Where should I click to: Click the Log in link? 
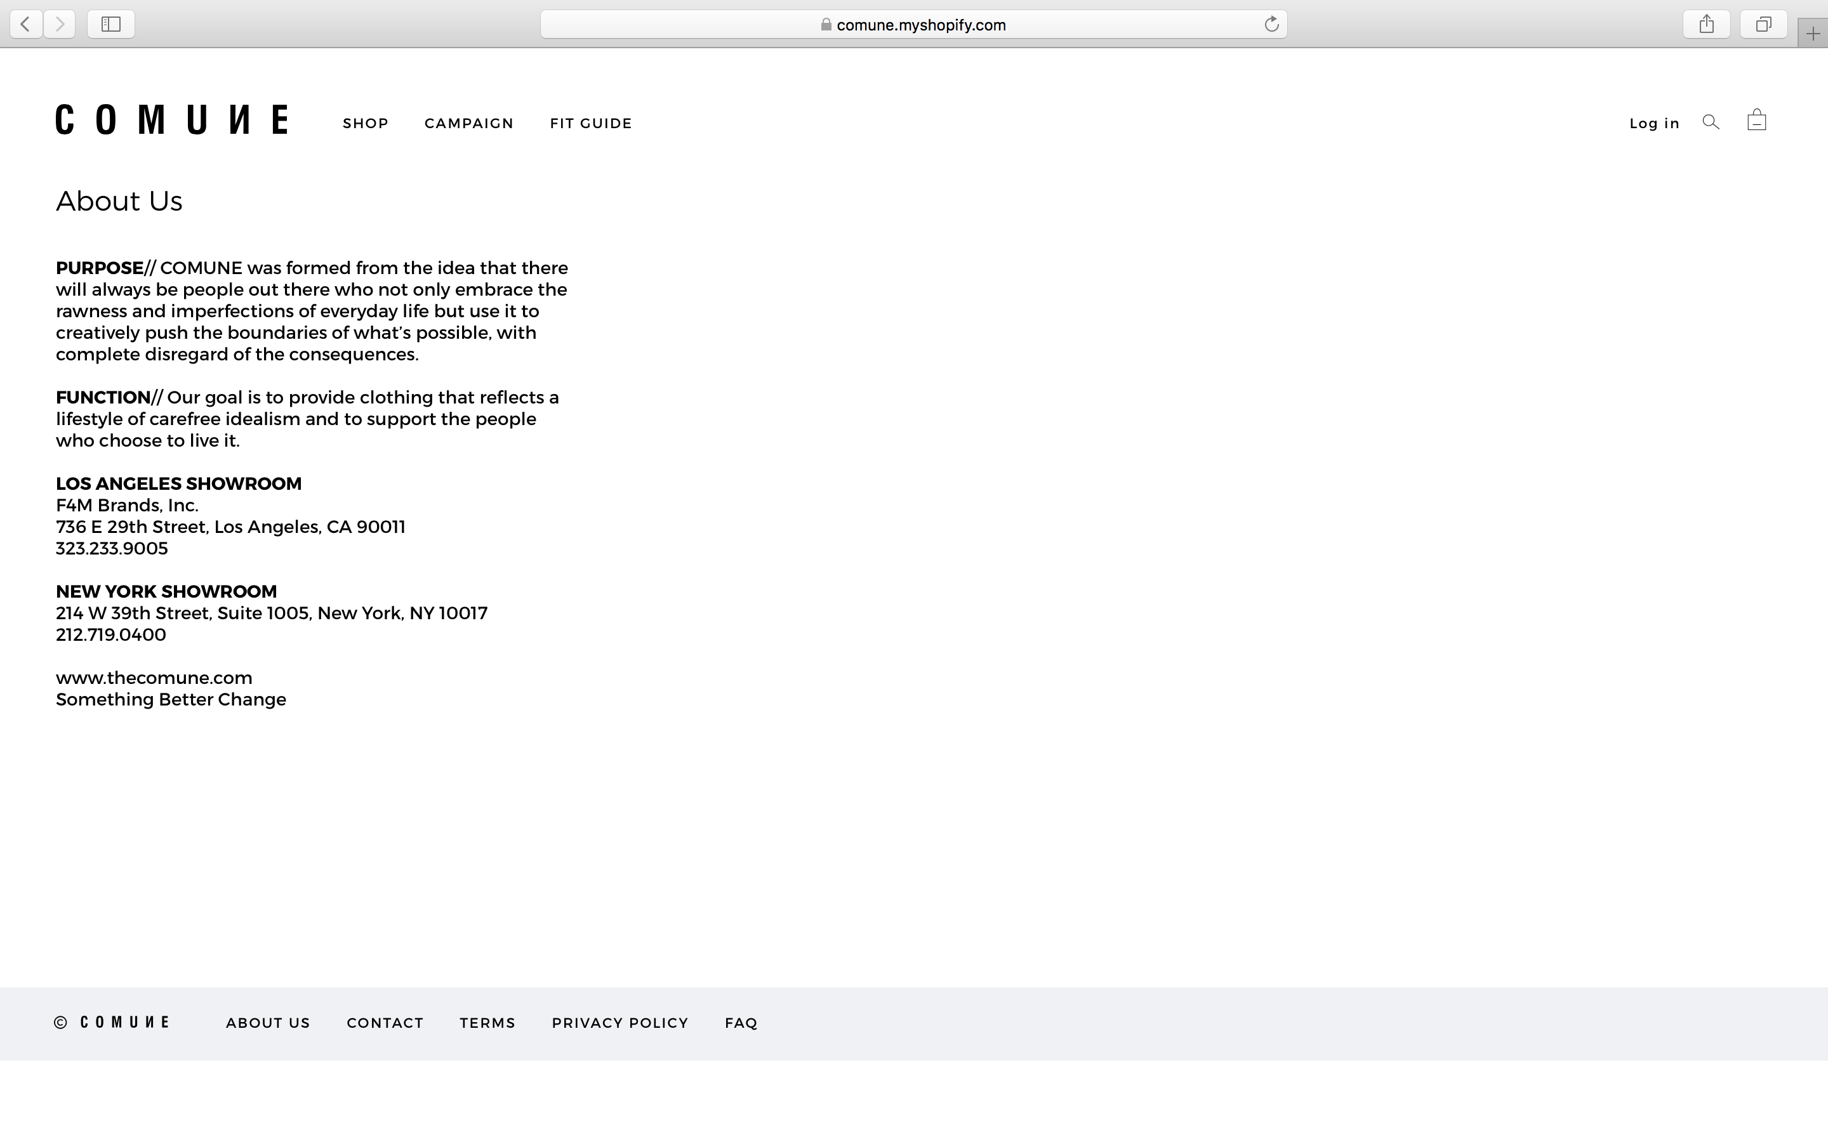[x=1654, y=123]
